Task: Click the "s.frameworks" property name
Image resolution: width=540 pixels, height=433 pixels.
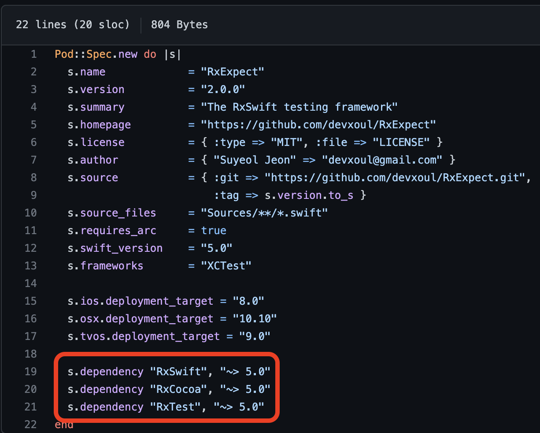Action: click(105, 266)
